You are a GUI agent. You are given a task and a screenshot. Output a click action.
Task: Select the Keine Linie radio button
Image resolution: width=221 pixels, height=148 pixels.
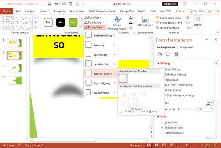click(x=162, y=122)
